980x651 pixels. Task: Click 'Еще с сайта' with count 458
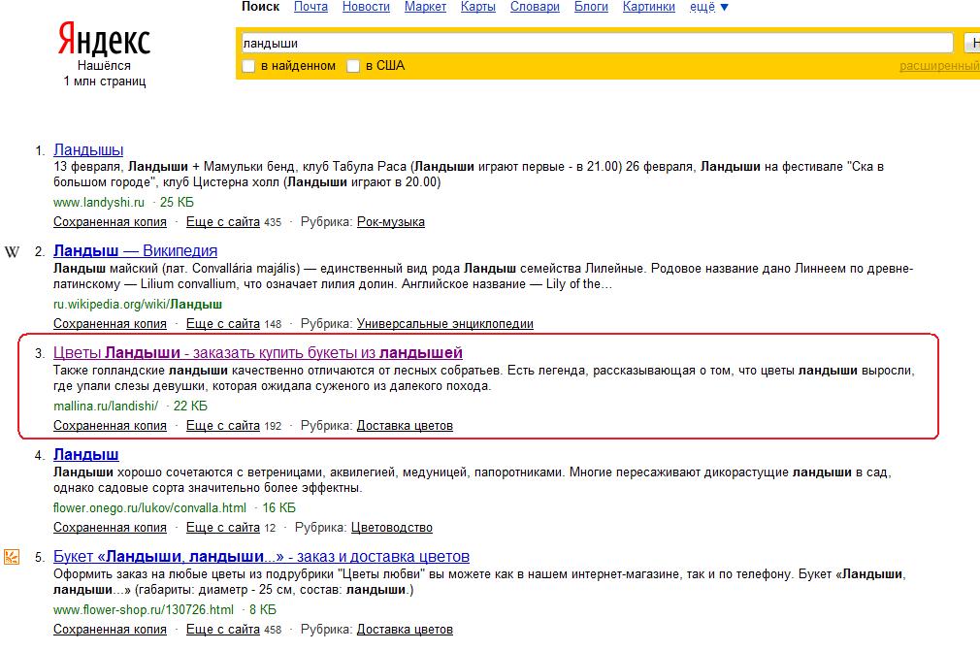[223, 629]
